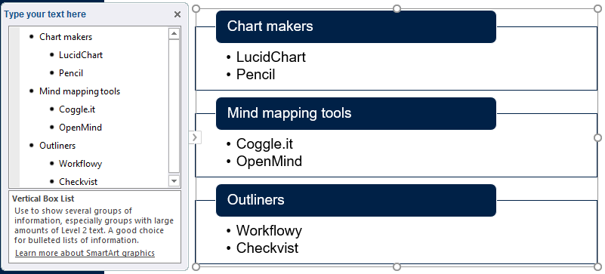Click OpenMind text in SmartArt graphic
The image size is (605, 274).
270,161
